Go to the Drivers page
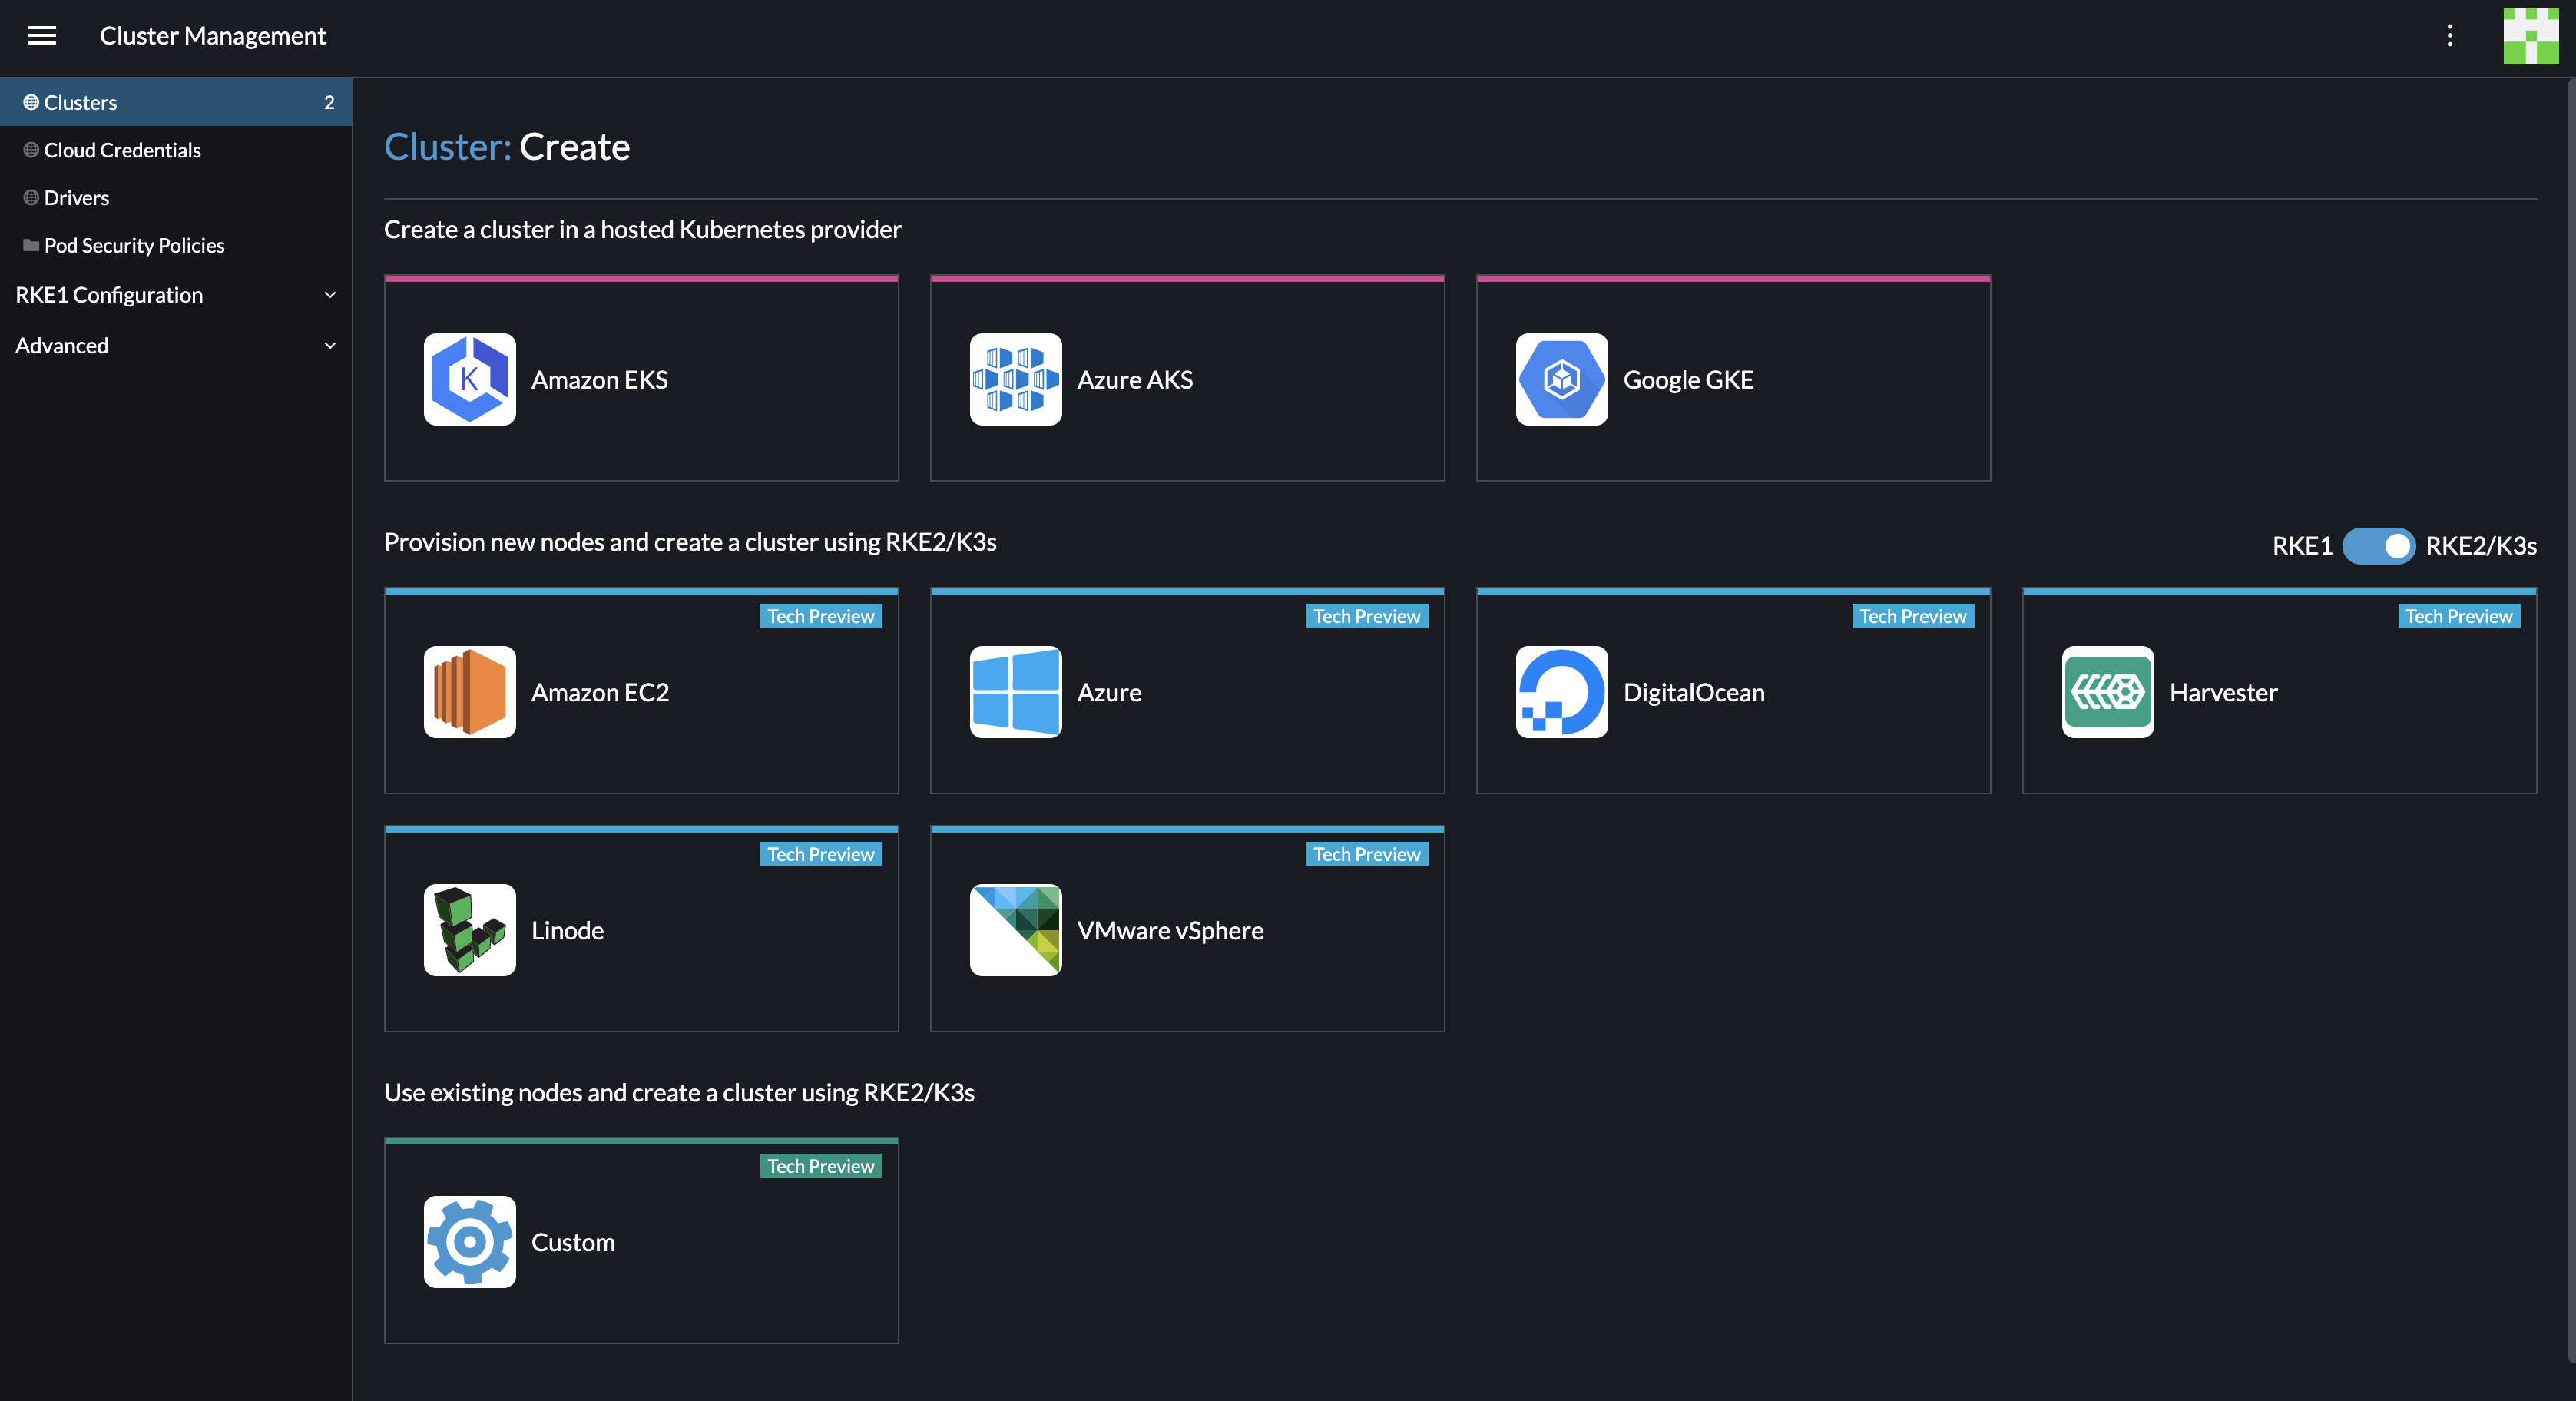This screenshot has width=2576, height=1401. pyautogui.click(x=77, y=197)
